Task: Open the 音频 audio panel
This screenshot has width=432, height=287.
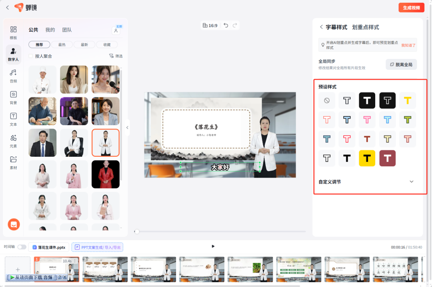Action: click(x=13, y=75)
